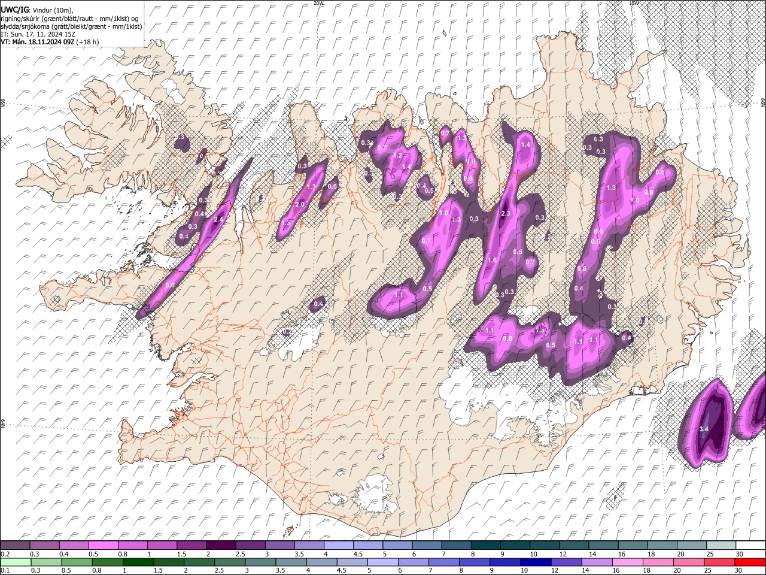Select the mauve top-row swatch labeled 0.2
This screenshot has width=766, height=575.
15,545
